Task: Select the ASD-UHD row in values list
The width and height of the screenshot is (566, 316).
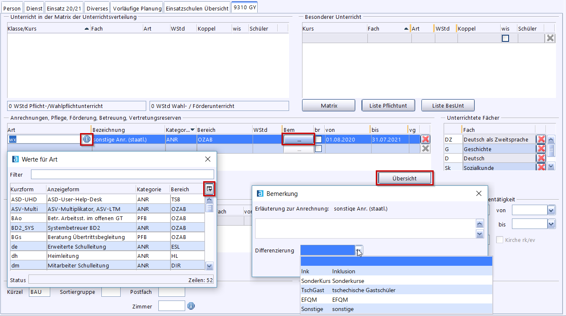Action: [107, 200]
